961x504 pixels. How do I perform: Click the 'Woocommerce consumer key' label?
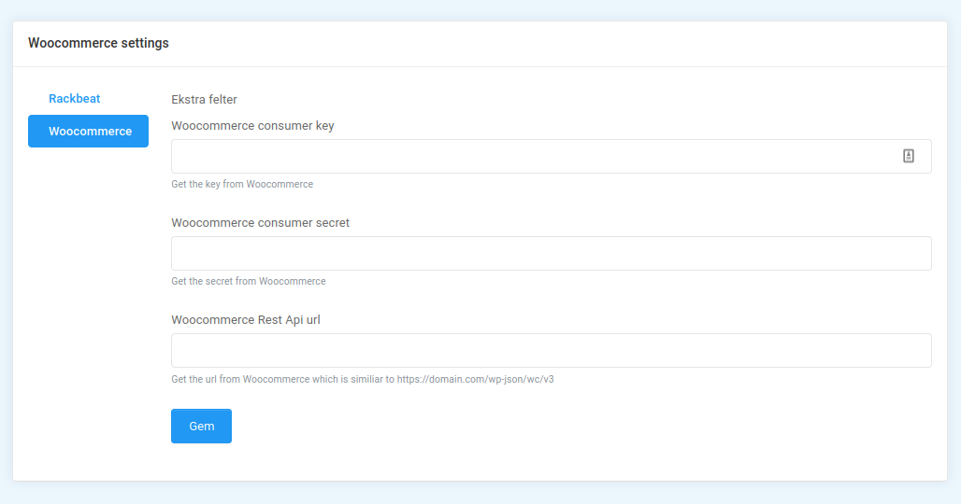click(x=252, y=125)
